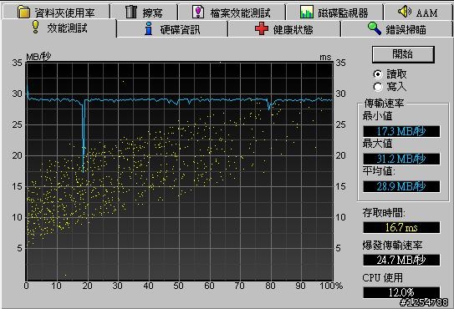
Task: Click the 平均值 field showing 28.9 MB/秒
Action: [401, 186]
